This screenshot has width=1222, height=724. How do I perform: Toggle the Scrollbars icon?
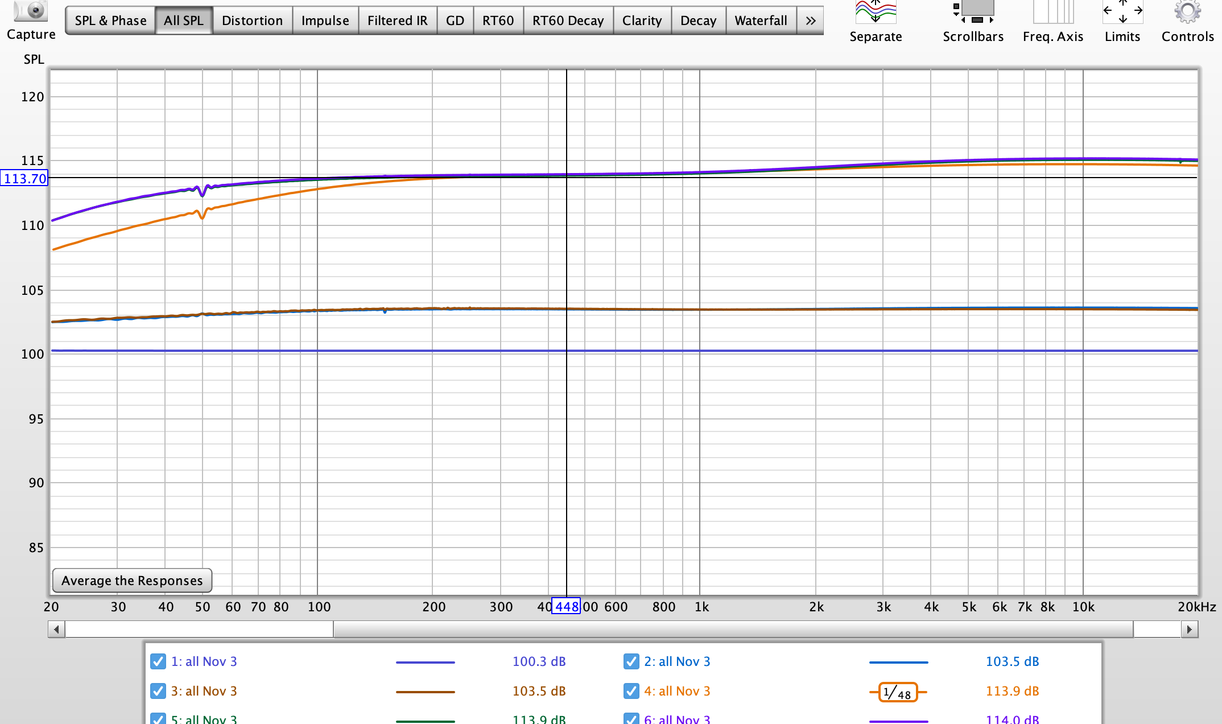click(973, 11)
